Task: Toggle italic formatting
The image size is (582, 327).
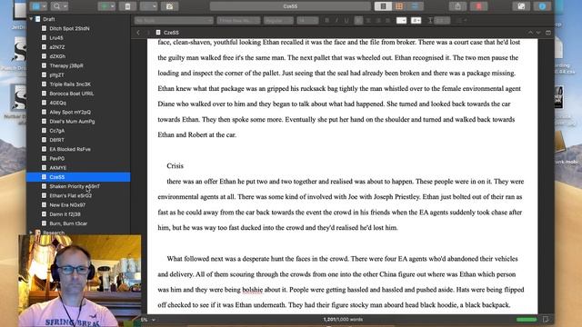Action: (x=336, y=20)
